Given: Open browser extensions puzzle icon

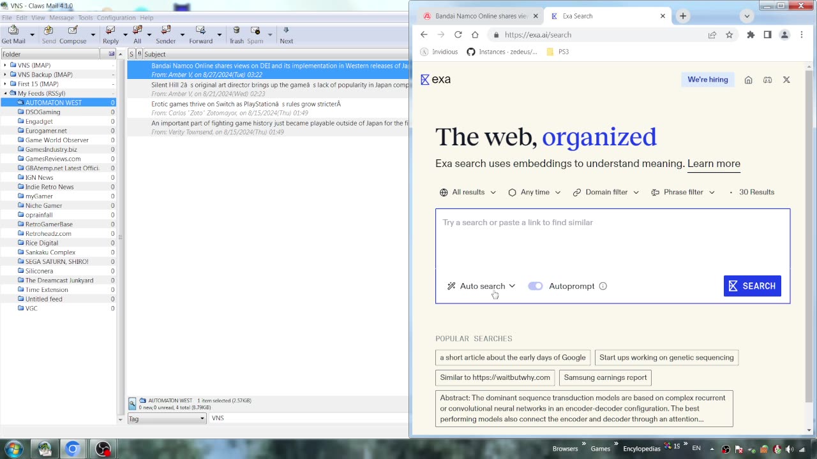Looking at the screenshot, I should coord(751,35).
